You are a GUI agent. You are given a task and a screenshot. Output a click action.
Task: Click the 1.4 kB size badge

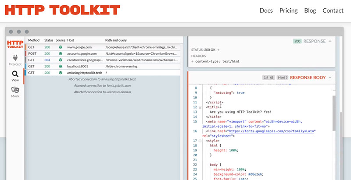click(269, 78)
